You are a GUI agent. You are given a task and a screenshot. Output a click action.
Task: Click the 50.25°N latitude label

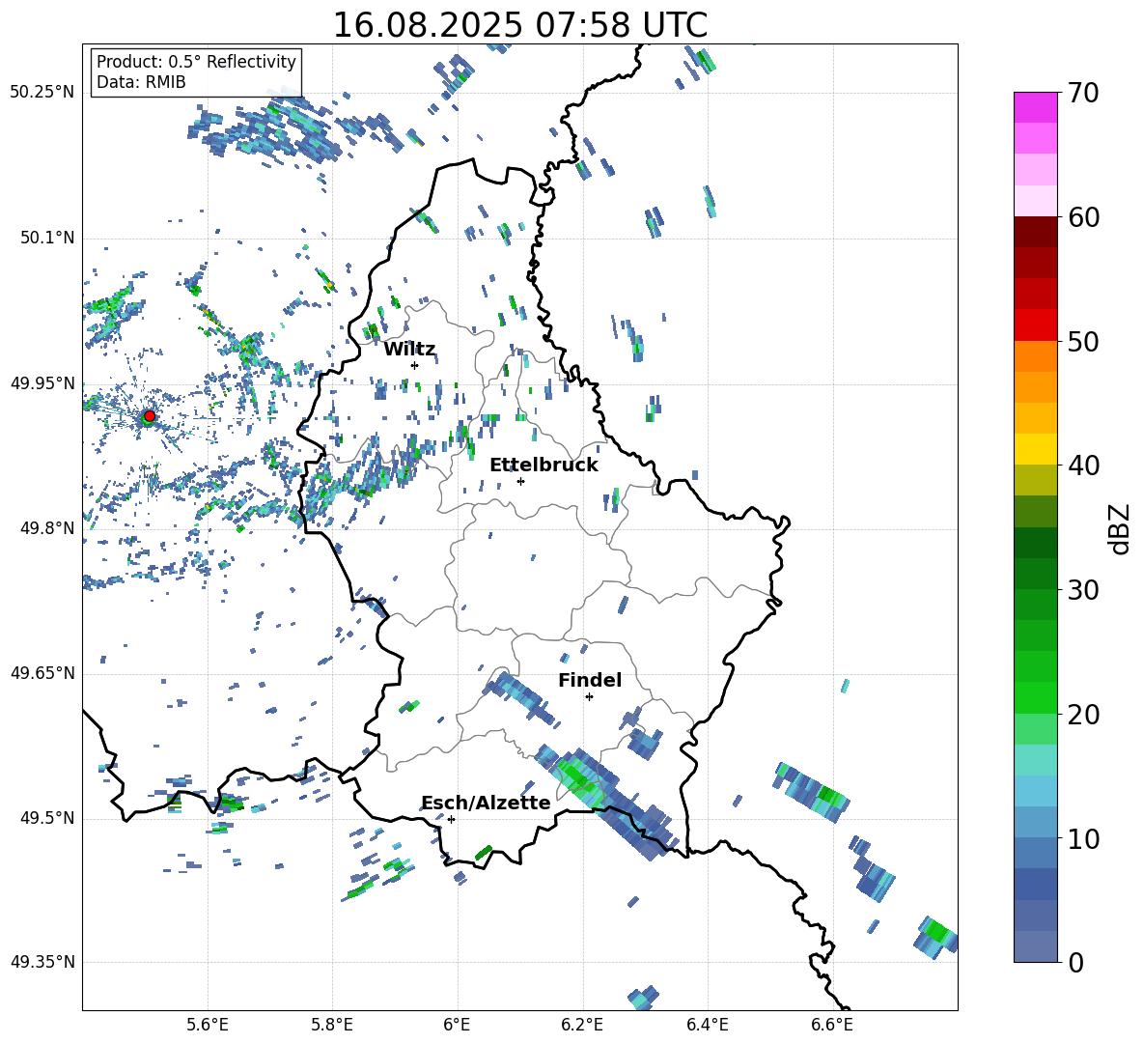click(x=42, y=93)
